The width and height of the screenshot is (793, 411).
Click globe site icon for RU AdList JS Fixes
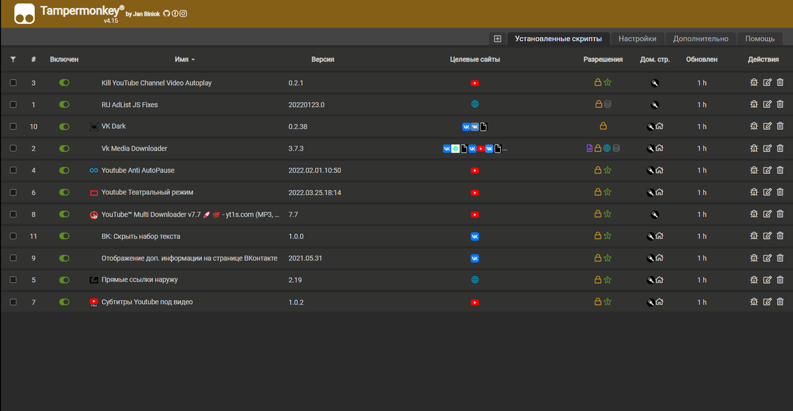point(474,104)
